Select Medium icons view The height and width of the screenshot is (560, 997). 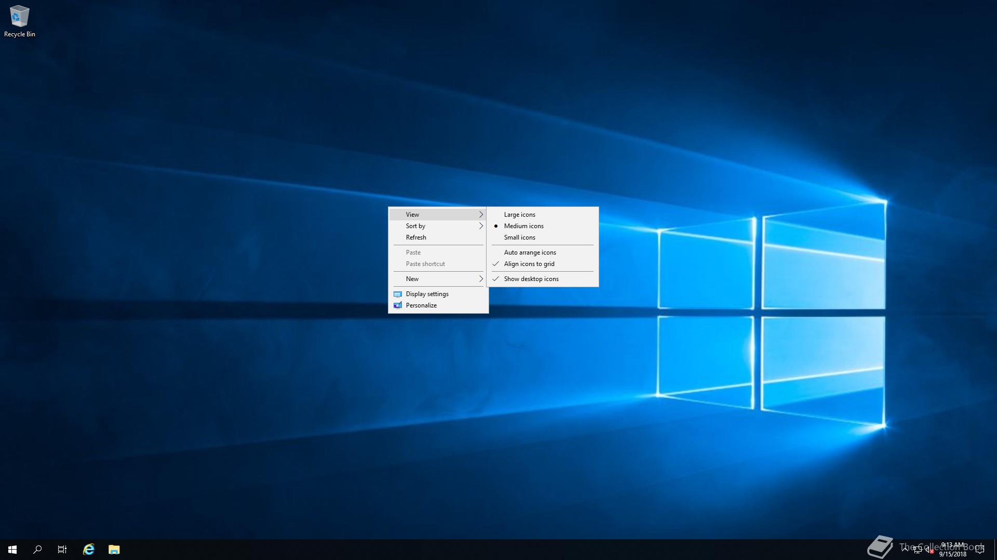(542, 226)
